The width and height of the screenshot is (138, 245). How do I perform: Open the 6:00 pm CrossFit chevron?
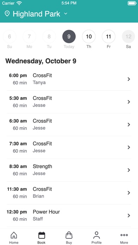click(x=129, y=79)
